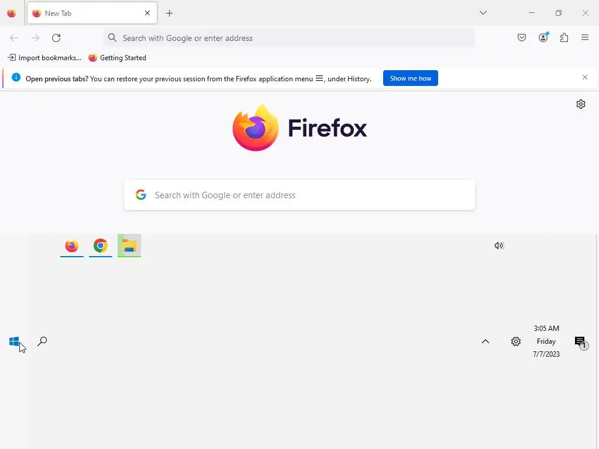Open Firefox View pinned icon
Screen dimensions: 599x449
(x=12, y=13)
